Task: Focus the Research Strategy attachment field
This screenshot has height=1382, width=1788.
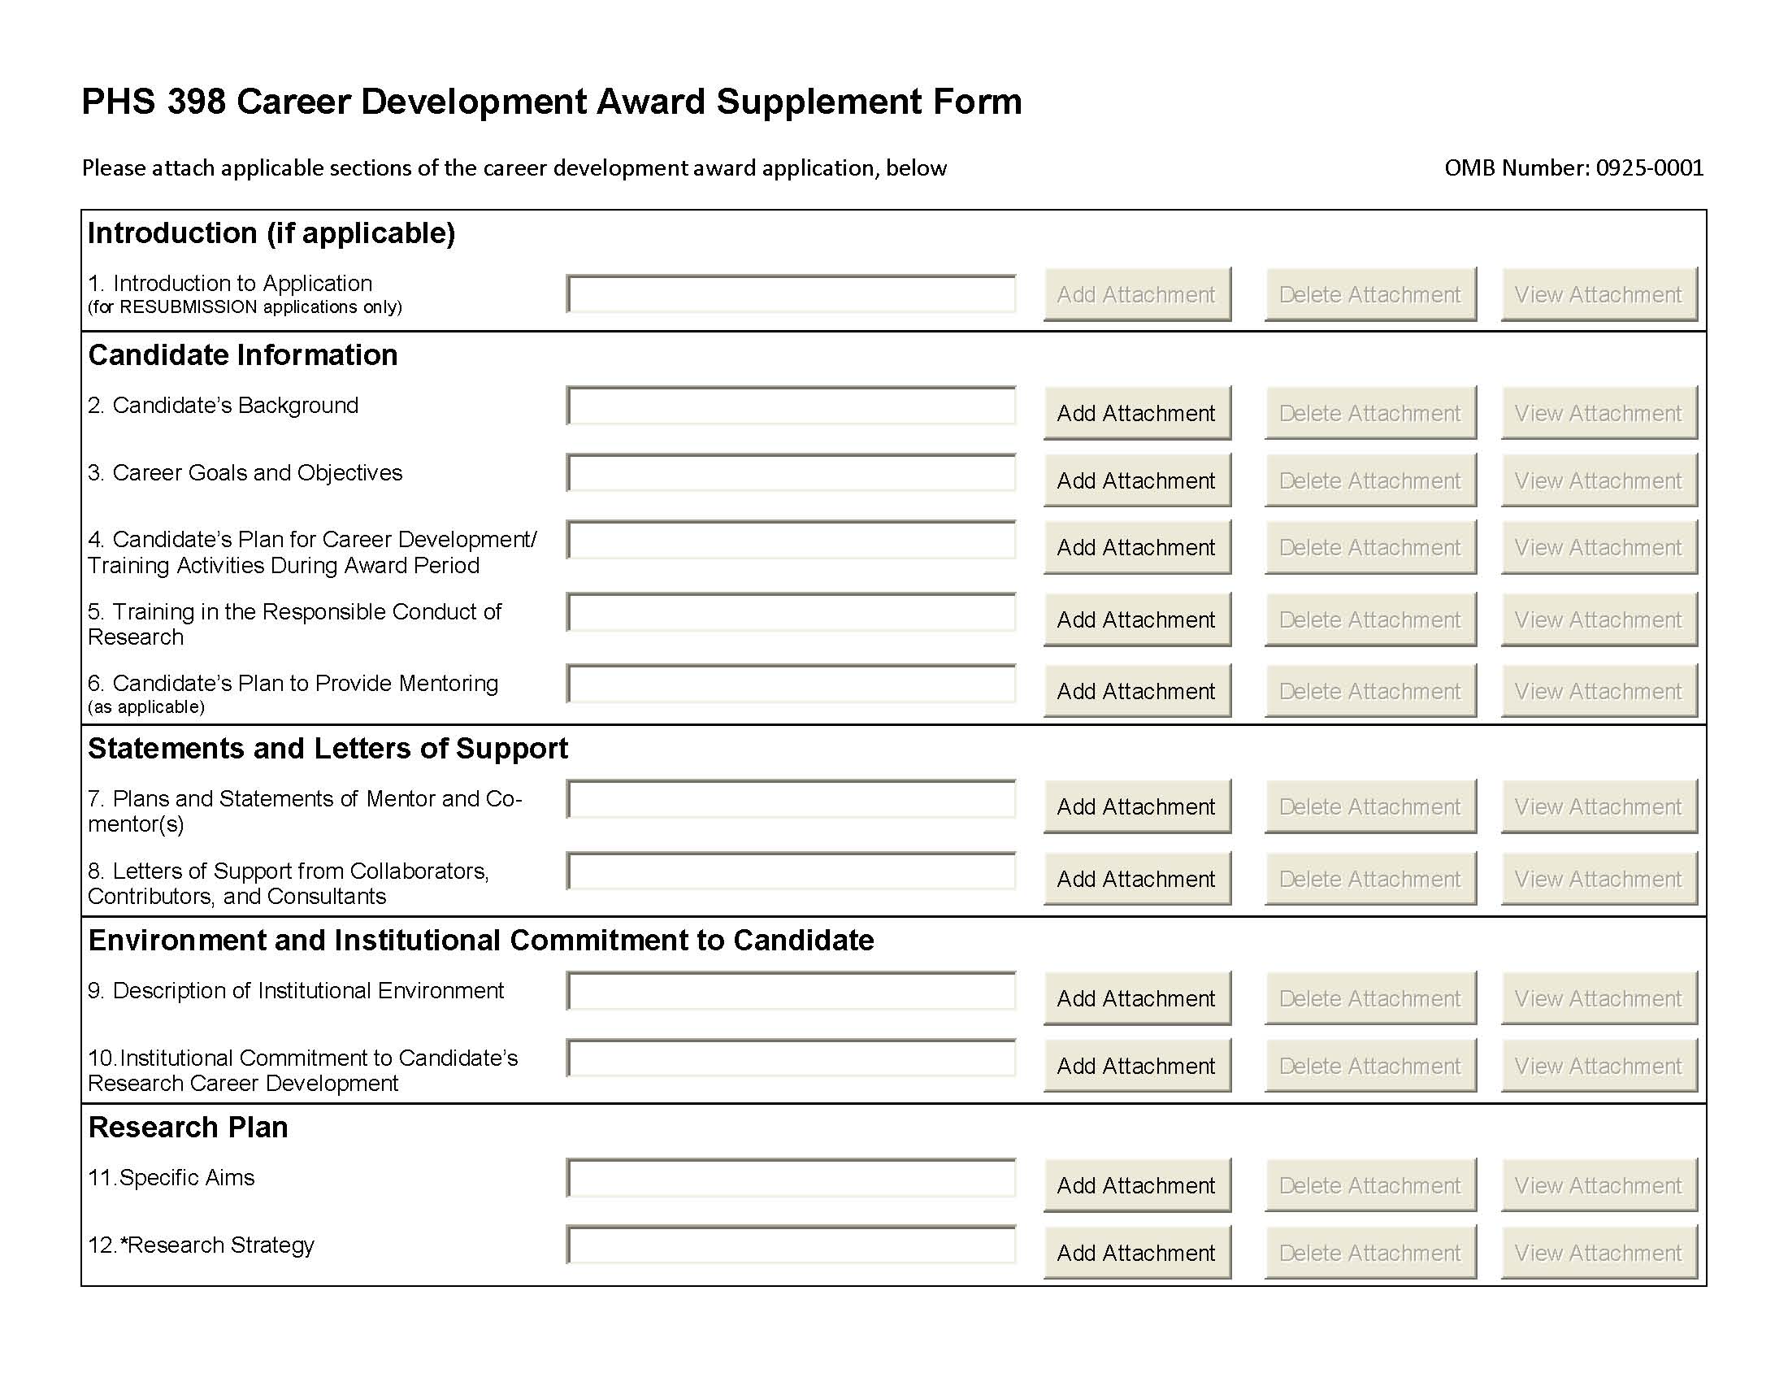Action: click(x=791, y=1245)
